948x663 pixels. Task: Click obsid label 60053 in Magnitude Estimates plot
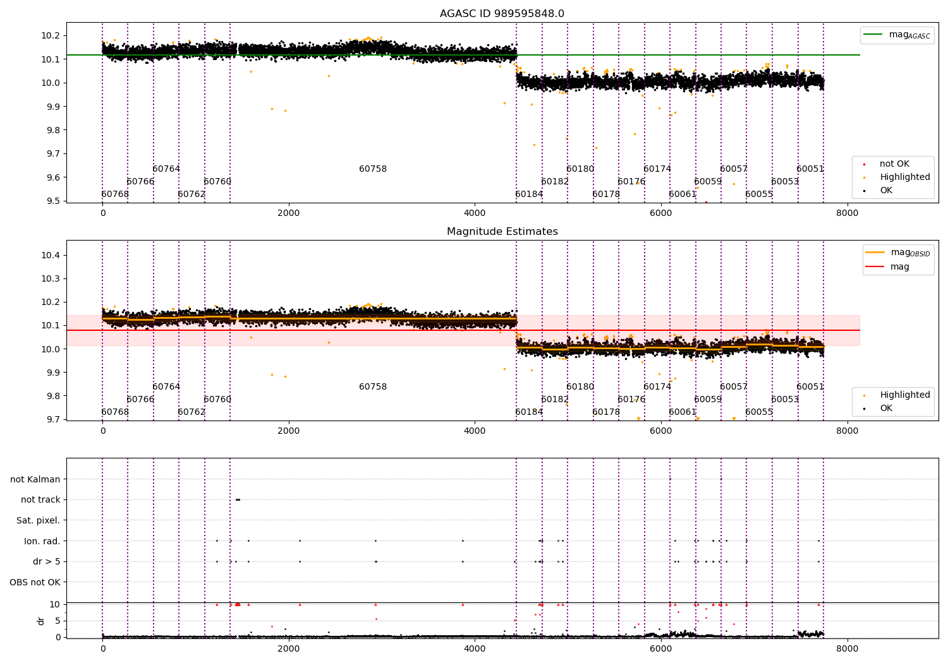pyautogui.click(x=785, y=400)
